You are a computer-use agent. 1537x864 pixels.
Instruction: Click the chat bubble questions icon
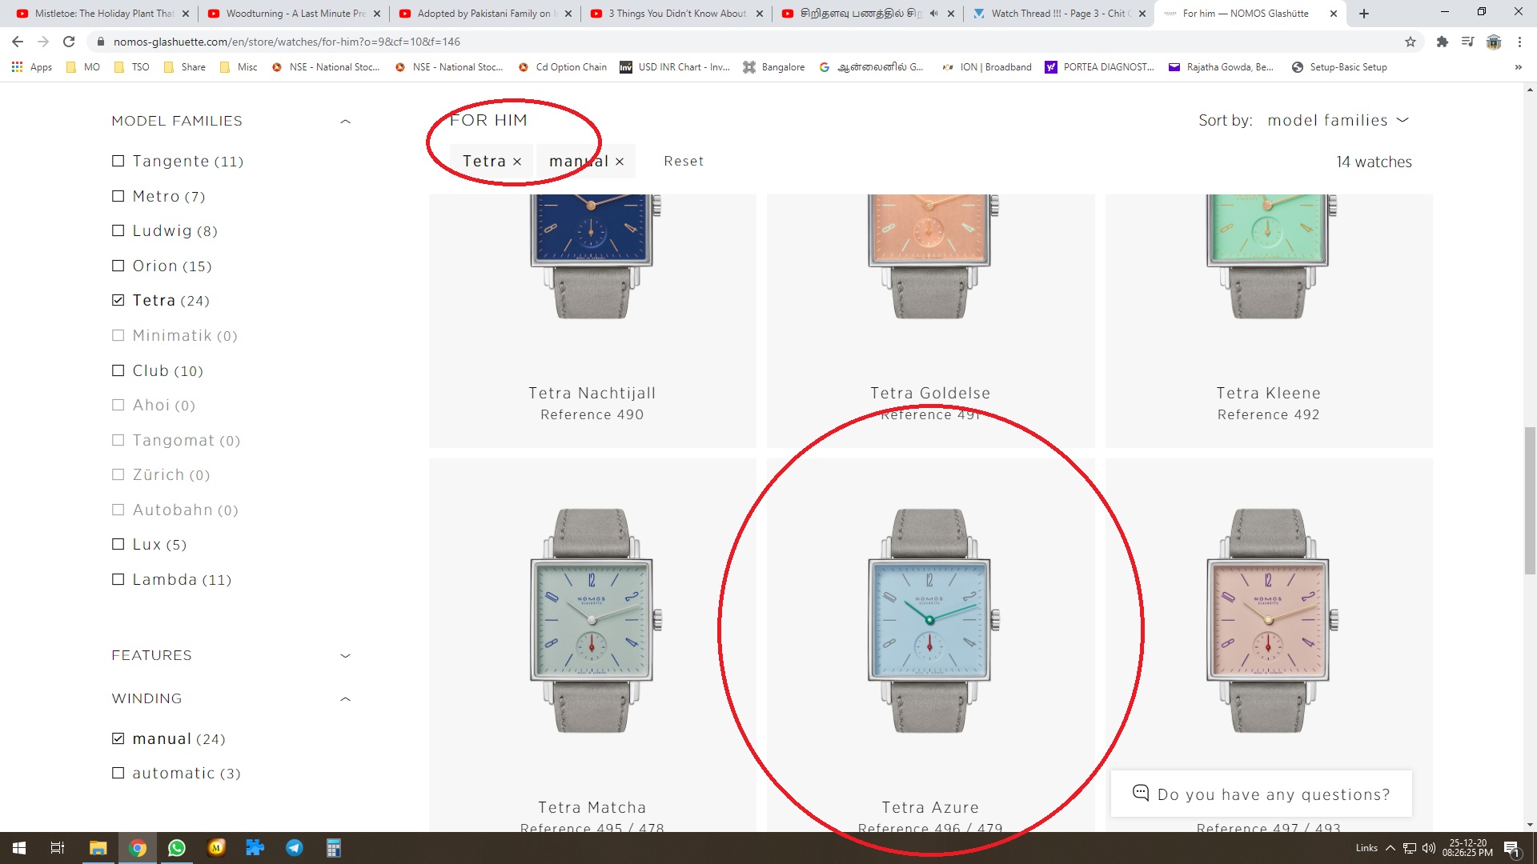(x=1141, y=793)
